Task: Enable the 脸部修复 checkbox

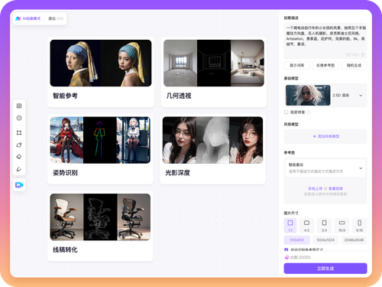Action: 286,113
